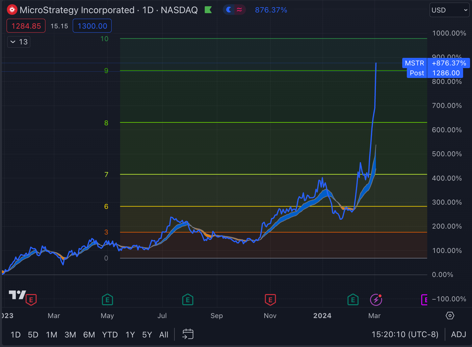This screenshot has width=472, height=347.
Task: Click the red earnings badge near March 2023
Action: (31, 300)
